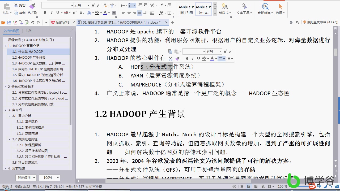Click the increase indent icon
The height and width of the screenshot is (191, 340).
tap(146, 5)
